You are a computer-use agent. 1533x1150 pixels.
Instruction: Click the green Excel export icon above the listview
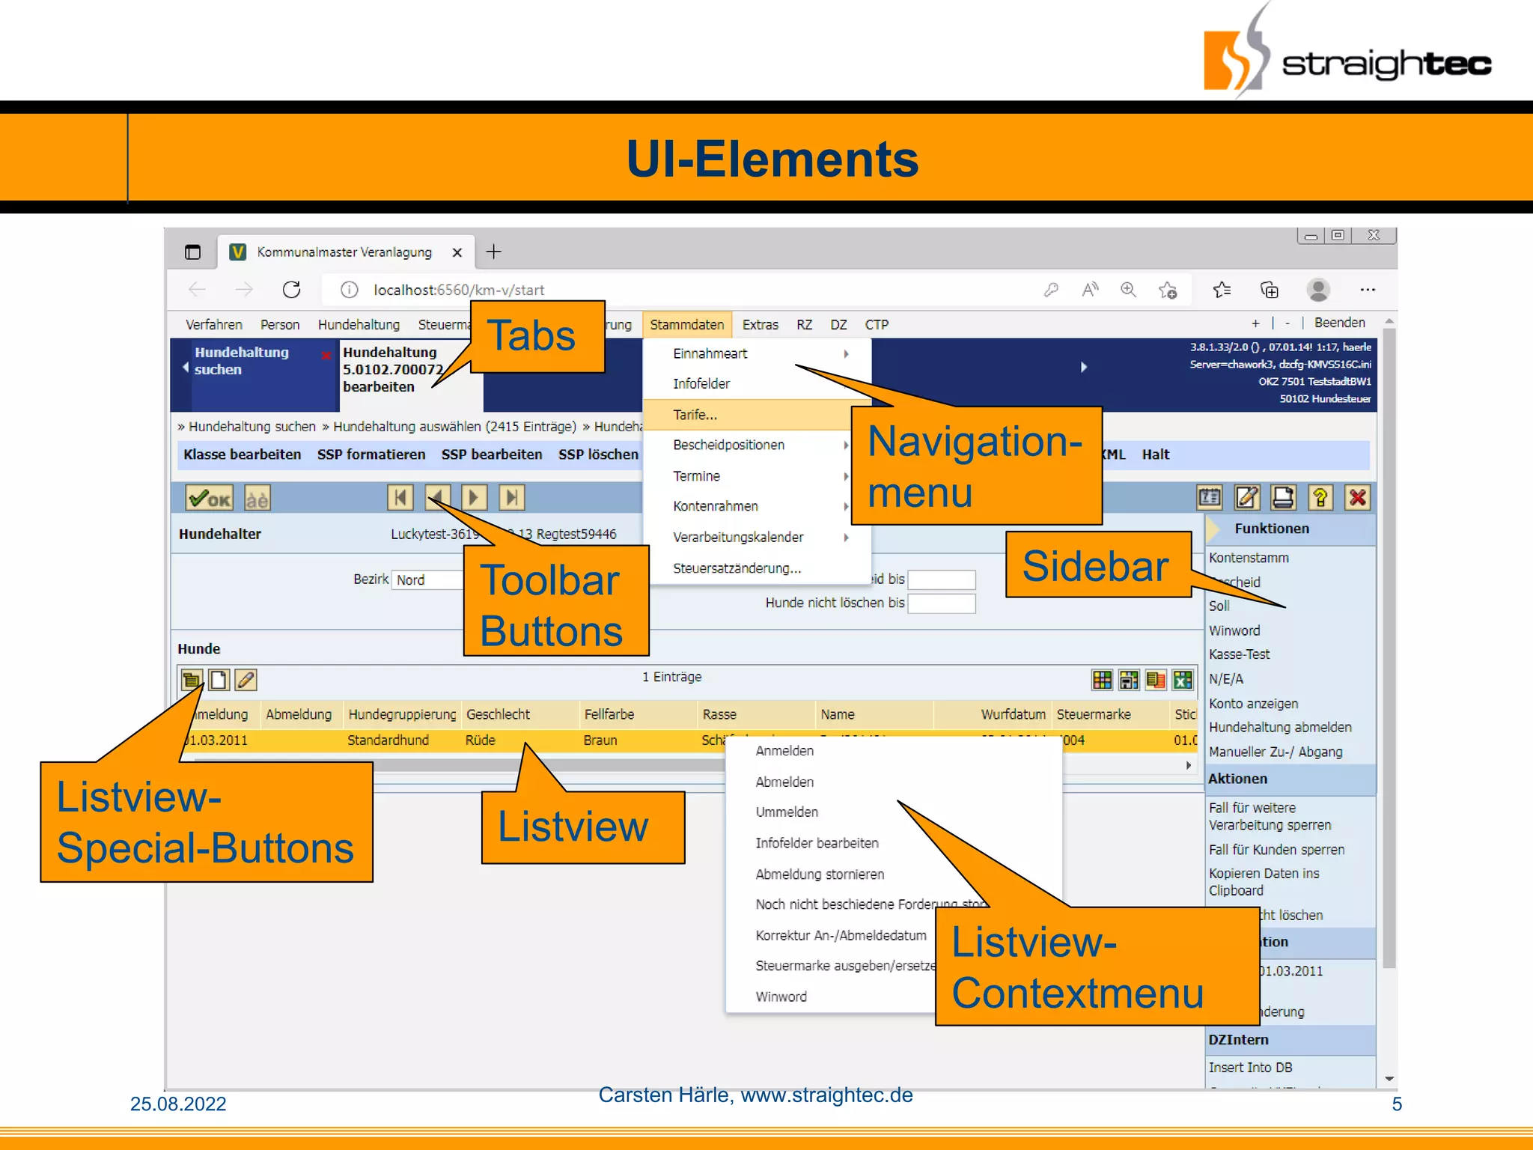pyautogui.click(x=1183, y=680)
